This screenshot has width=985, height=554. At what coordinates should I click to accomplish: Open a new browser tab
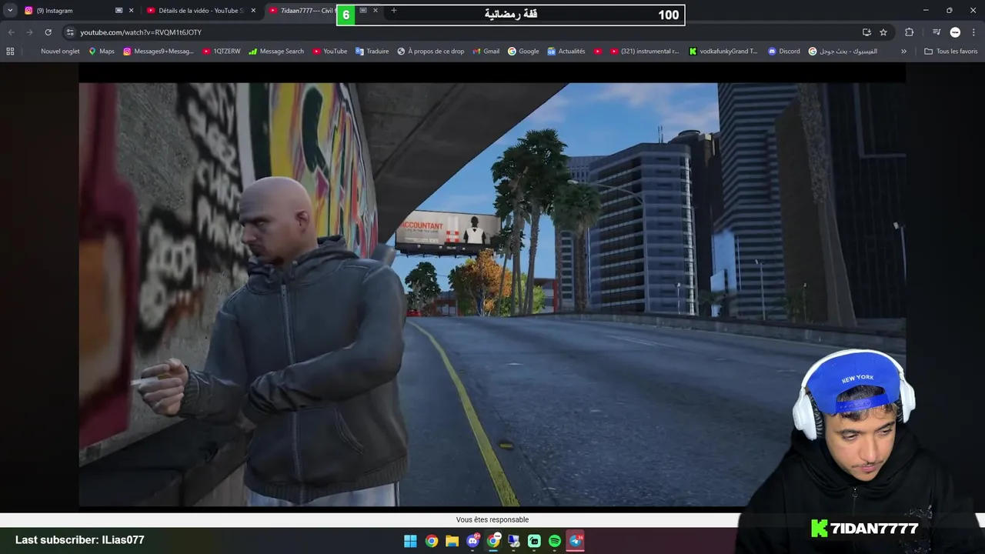tap(394, 11)
